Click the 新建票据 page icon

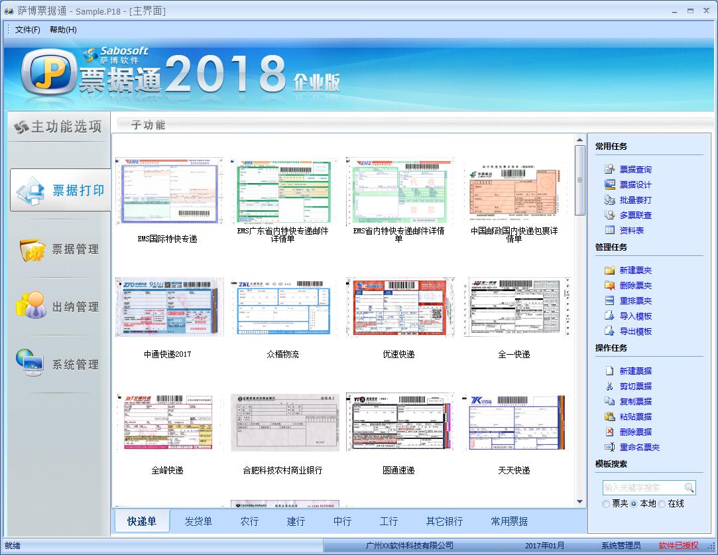(x=609, y=371)
